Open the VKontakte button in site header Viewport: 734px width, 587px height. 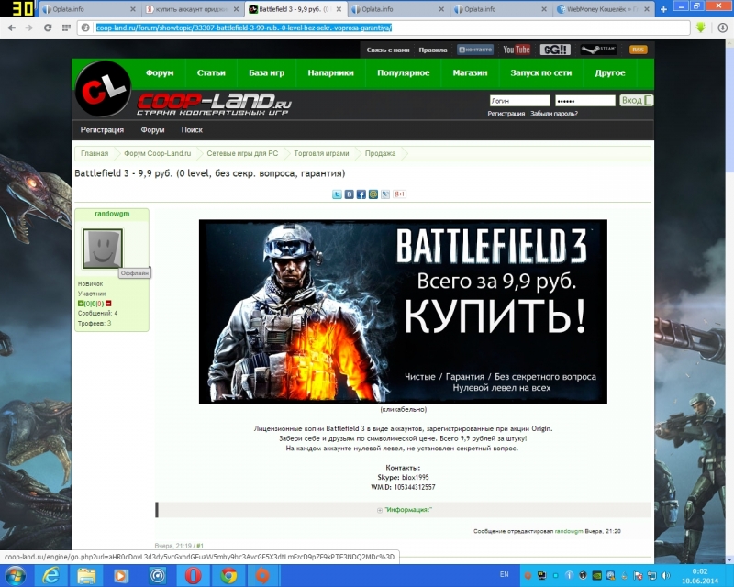475,50
